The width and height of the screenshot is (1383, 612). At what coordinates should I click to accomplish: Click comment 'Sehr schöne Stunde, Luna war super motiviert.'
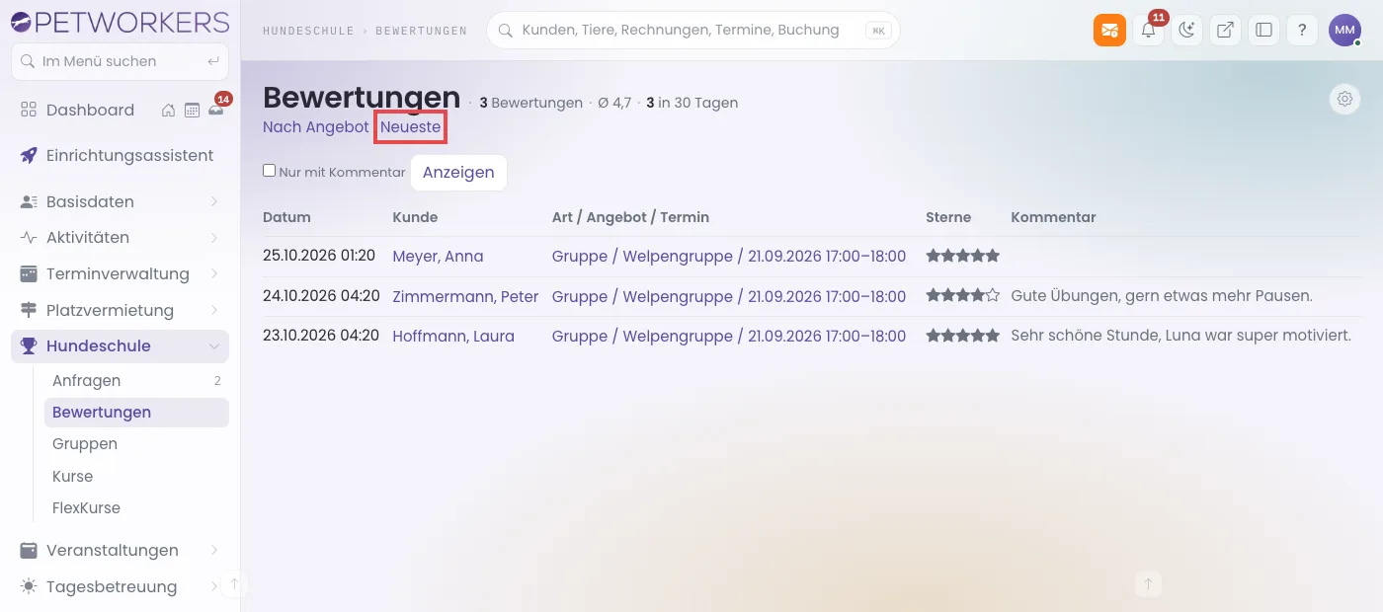click(x=1180, y=335)
